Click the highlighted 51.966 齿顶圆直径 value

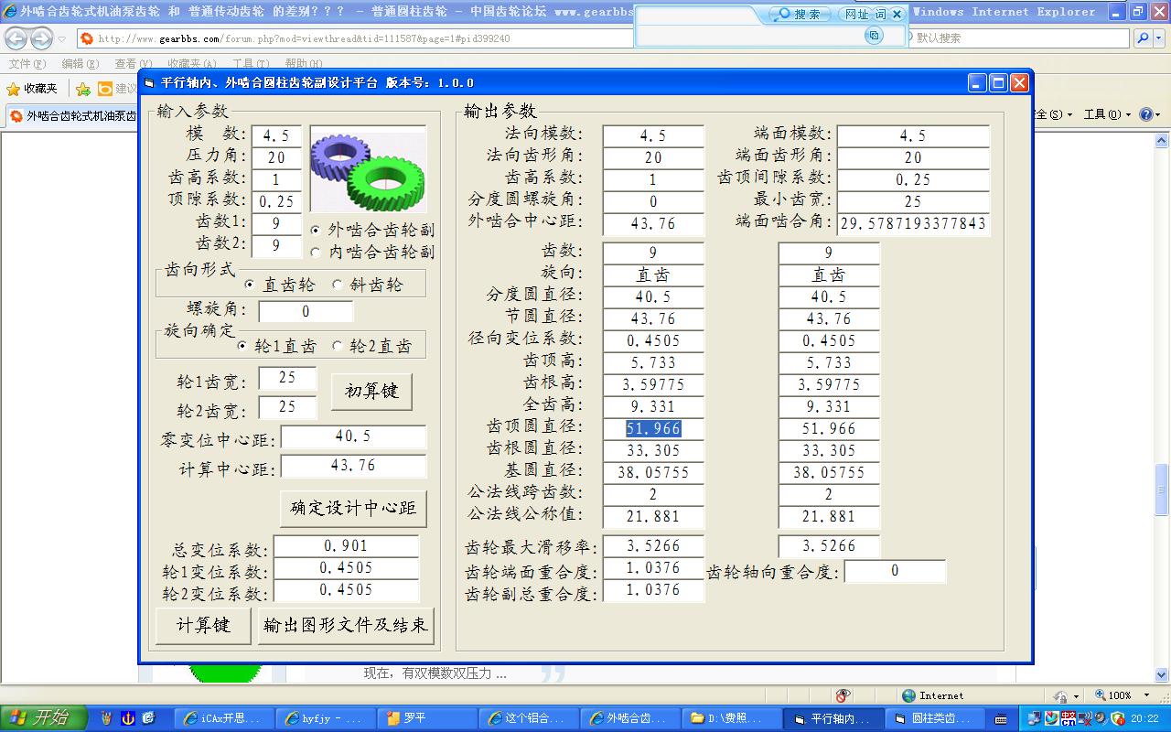coord(653,428)
